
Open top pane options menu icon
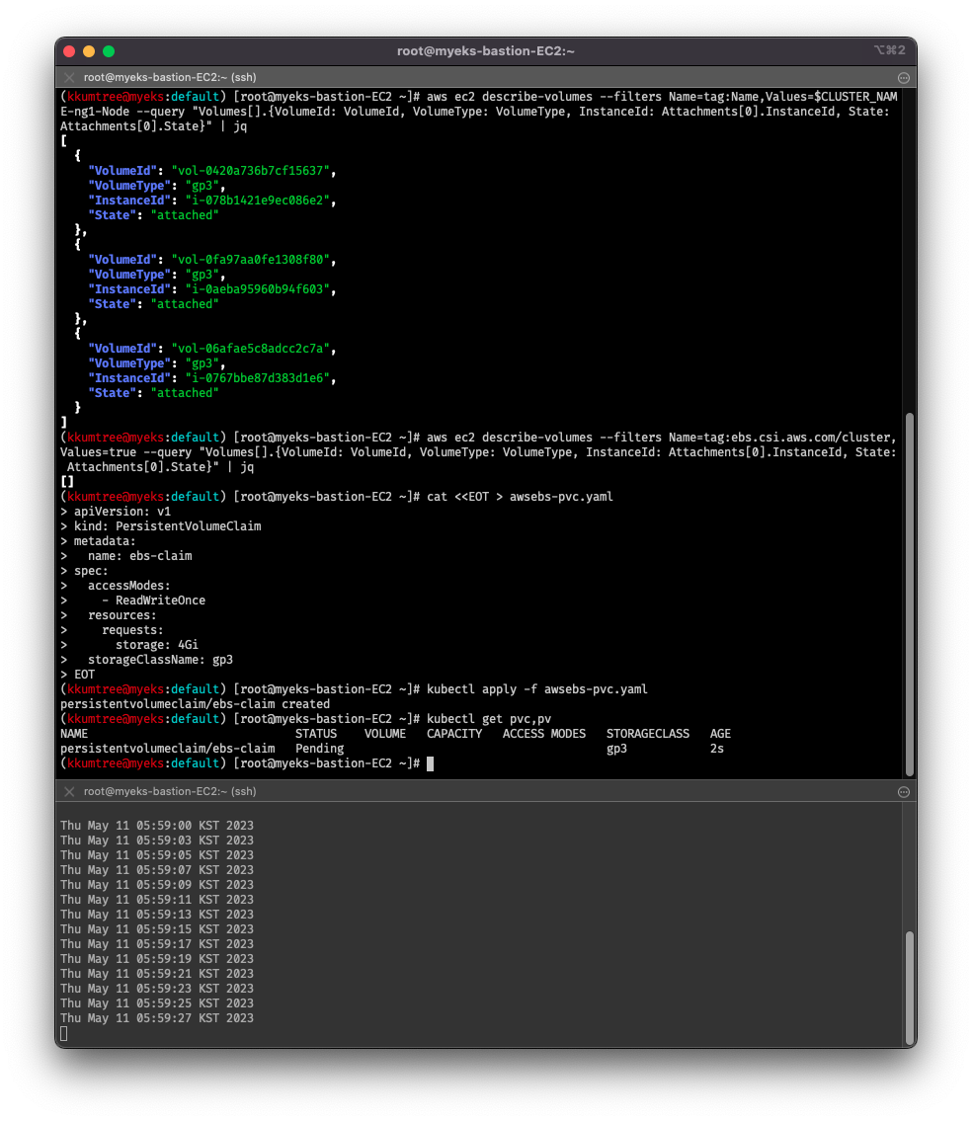click(903, 78)
